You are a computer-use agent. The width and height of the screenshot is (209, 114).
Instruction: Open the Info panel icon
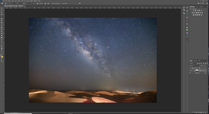pyautogui.click(x=187, y=17)
